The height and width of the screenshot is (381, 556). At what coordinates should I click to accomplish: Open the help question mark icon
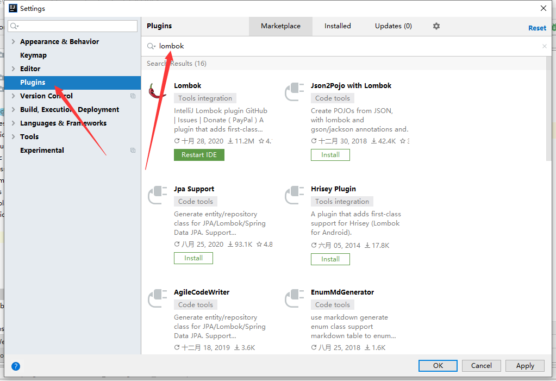[16, 366]
